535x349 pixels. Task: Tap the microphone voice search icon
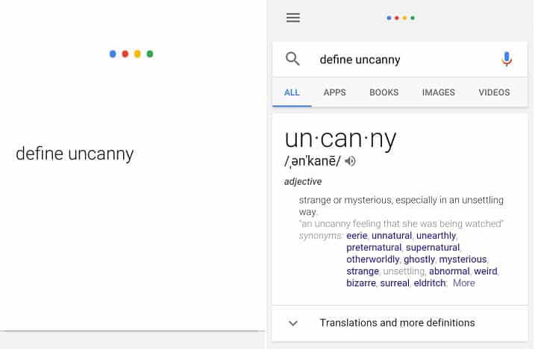click(x=507, y=59)
